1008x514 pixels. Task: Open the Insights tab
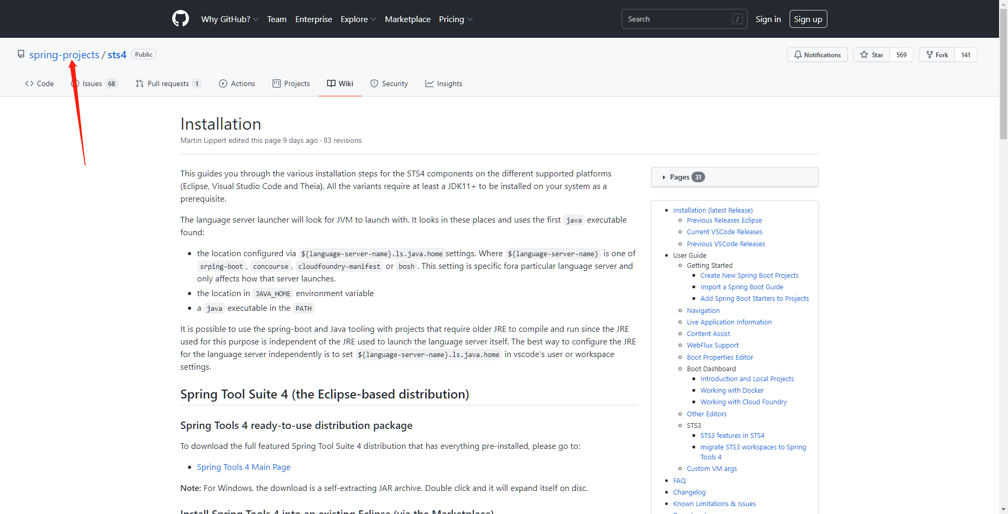[444, 83]
